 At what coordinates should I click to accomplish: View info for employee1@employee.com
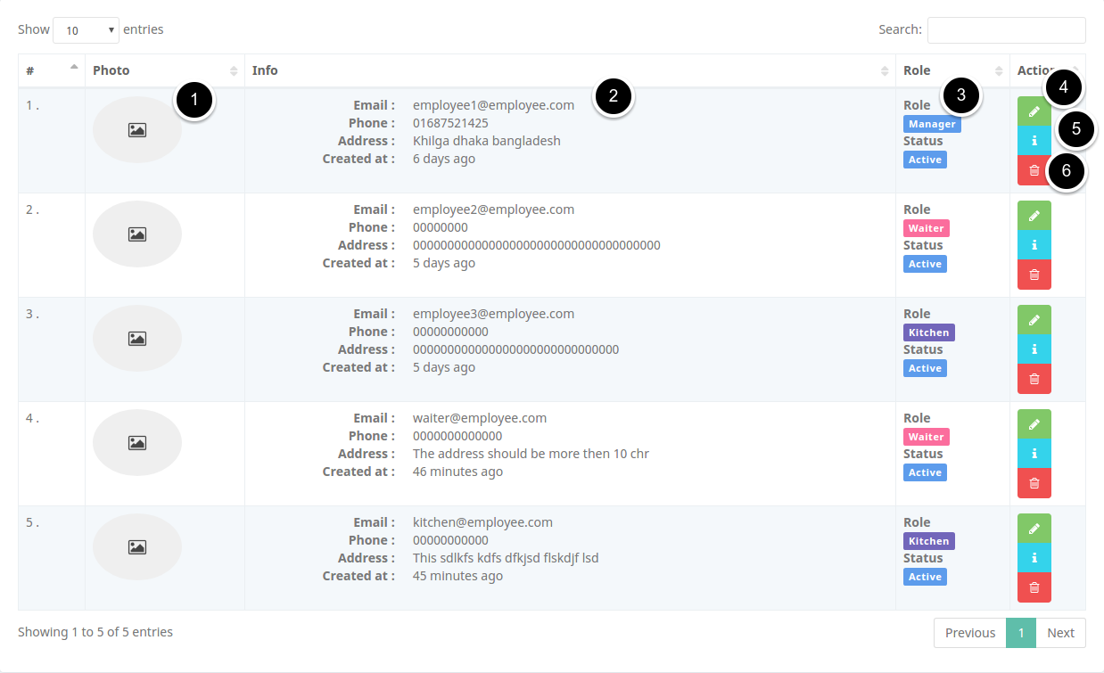point(1034,141)
